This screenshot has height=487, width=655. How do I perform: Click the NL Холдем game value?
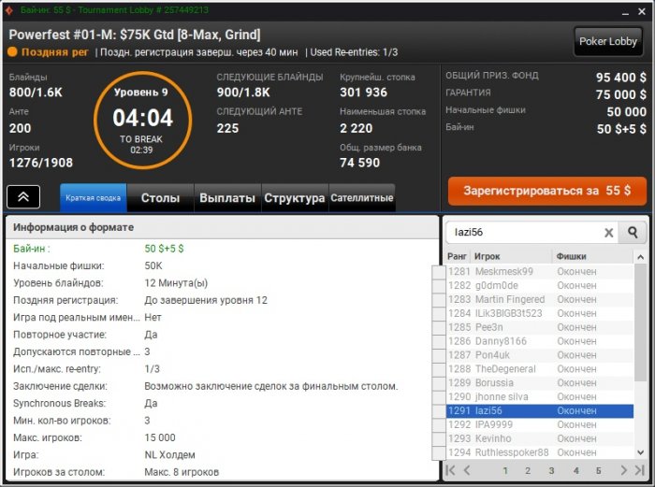[169, 455]
